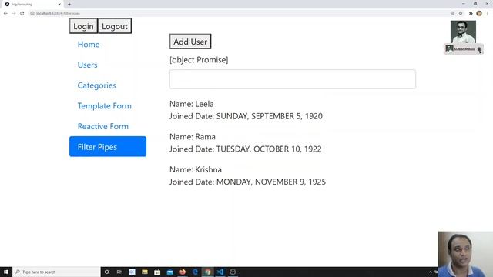Click the localhost URL in address bar

tap(58, 14)
